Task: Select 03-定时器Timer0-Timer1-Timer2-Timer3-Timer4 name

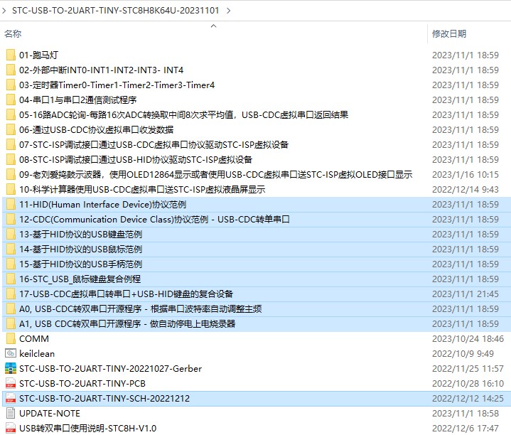Action: click(117, 85)
